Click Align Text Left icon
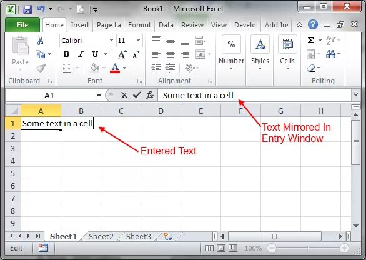Viewport: 366px width, 260px height. [156, 54]
